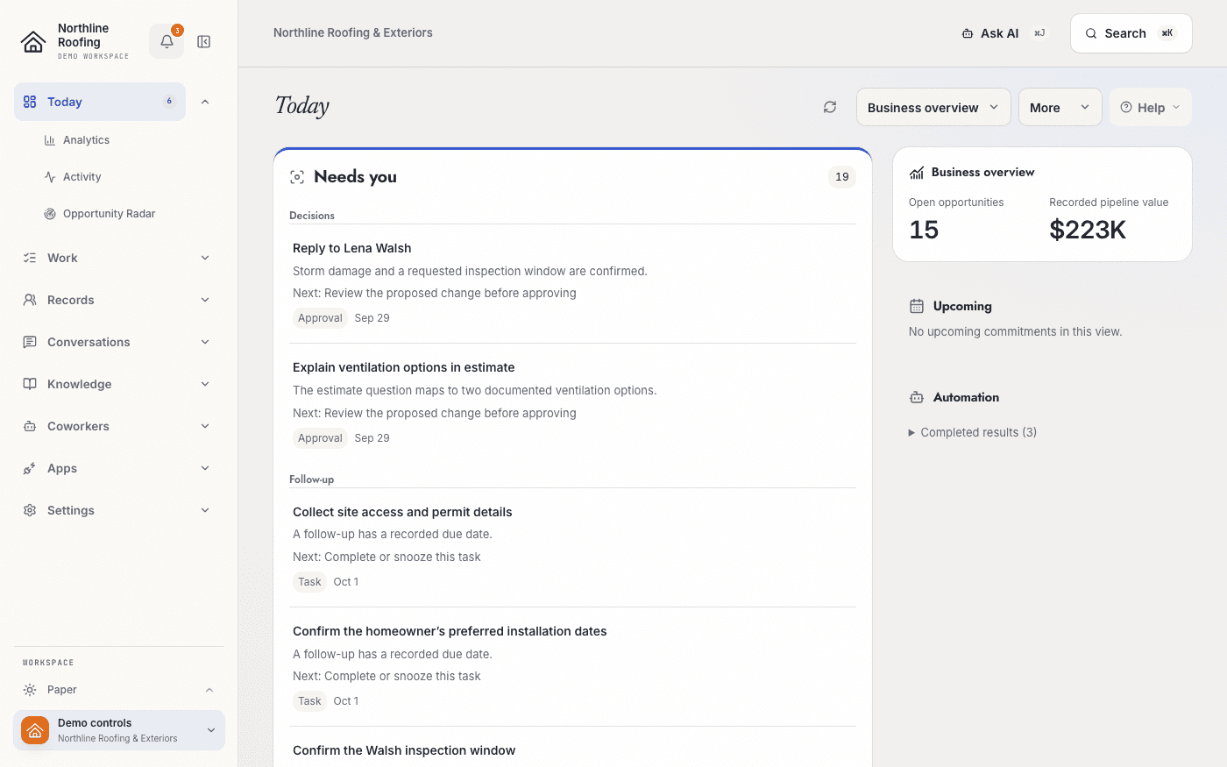Click the Conversations message icon
The width and height of the screenshot is (1227, 767).
(30, 342)
